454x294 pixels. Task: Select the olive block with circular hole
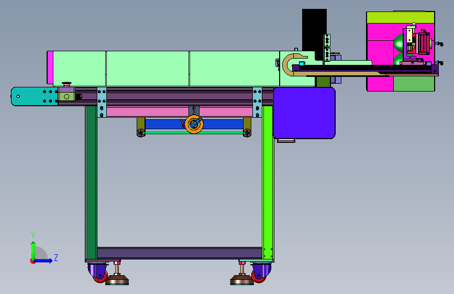[67, 97]
